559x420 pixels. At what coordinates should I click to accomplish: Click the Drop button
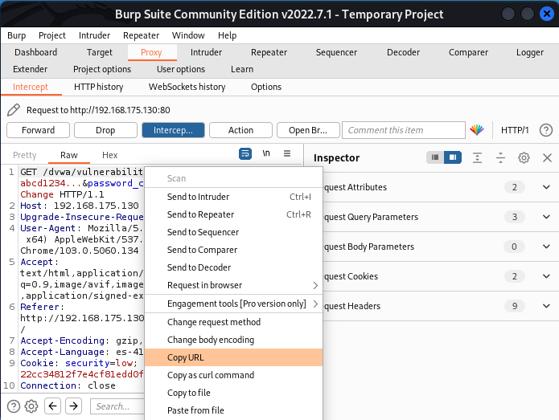[105, 130]
